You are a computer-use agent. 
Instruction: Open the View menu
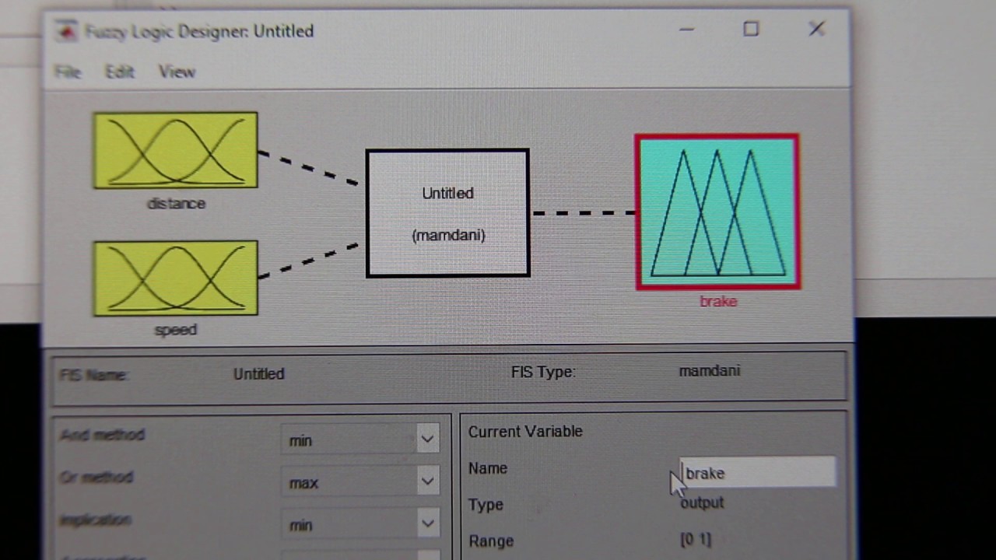[177, 72]
